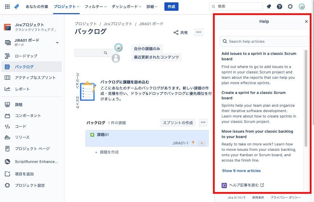Click the Jira について footer link
Viewport: 314px width, 202px height.
(236, 198)
